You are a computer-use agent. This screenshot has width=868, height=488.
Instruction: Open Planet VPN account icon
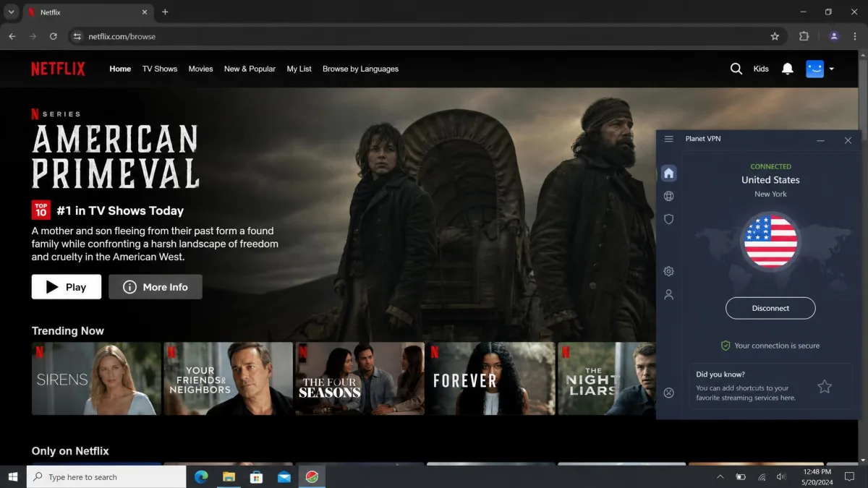click(669, 294)
